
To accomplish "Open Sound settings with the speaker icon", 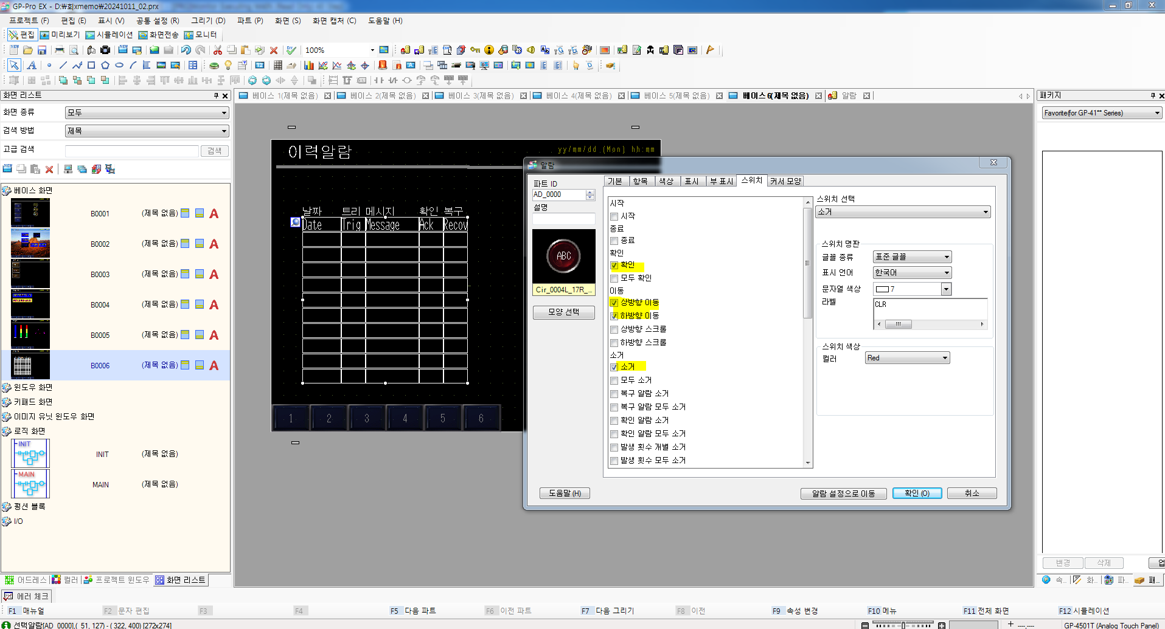I will [x=531, y=50].
